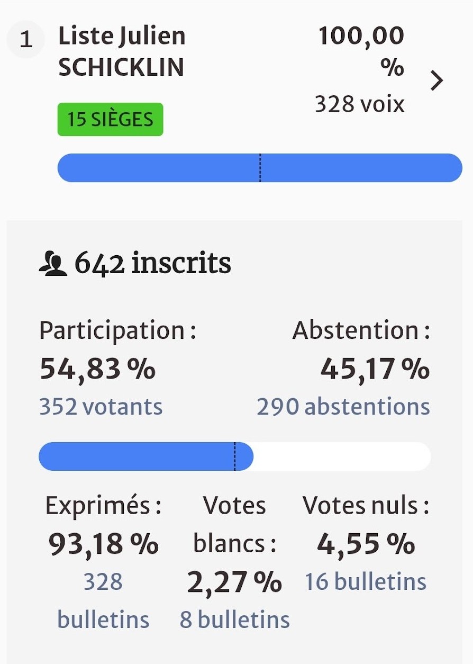Image resolution: width=473 pixels, height=664 pixels.
Task: Click the Exprimés 93,18 % figure
Action: click(103, 544)
